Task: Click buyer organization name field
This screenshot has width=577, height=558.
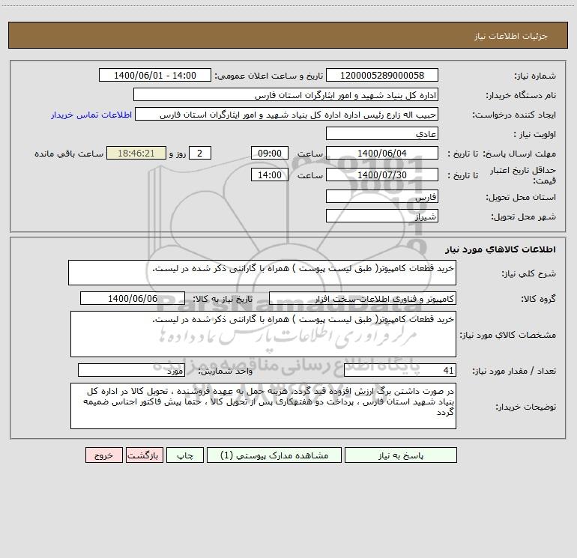Action: (286, 94)
